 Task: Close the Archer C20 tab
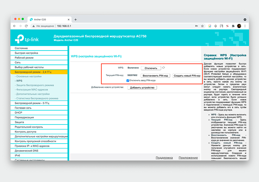pyautogui.click(x=69, y=20)
